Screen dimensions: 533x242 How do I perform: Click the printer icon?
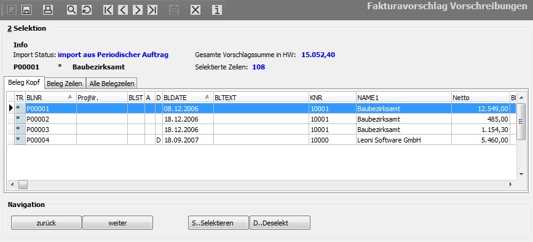tap(48, 10)
